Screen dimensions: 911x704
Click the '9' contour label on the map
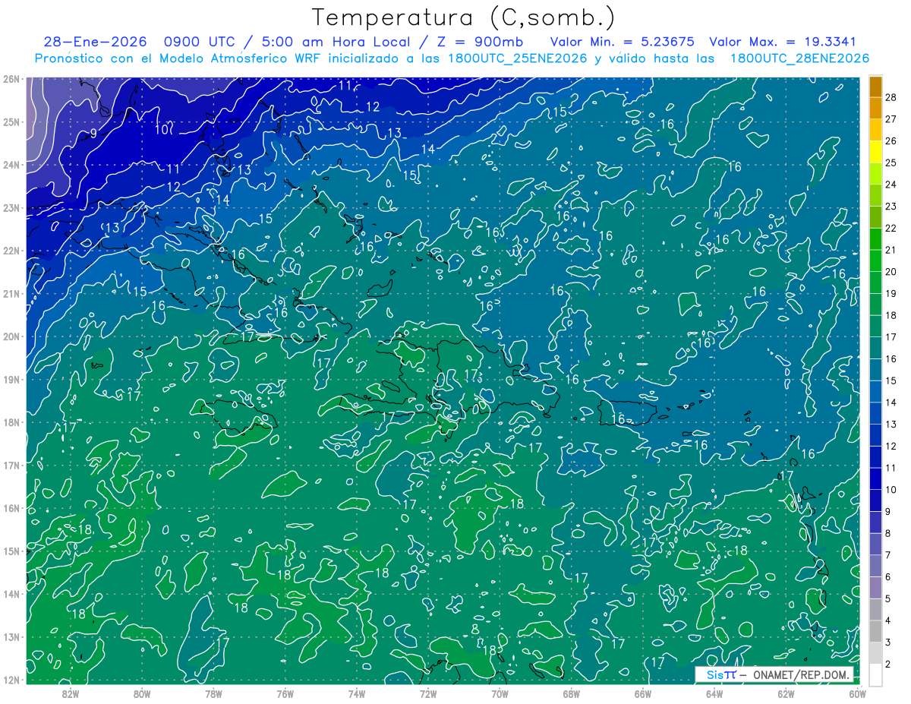(x=93, y=134)
